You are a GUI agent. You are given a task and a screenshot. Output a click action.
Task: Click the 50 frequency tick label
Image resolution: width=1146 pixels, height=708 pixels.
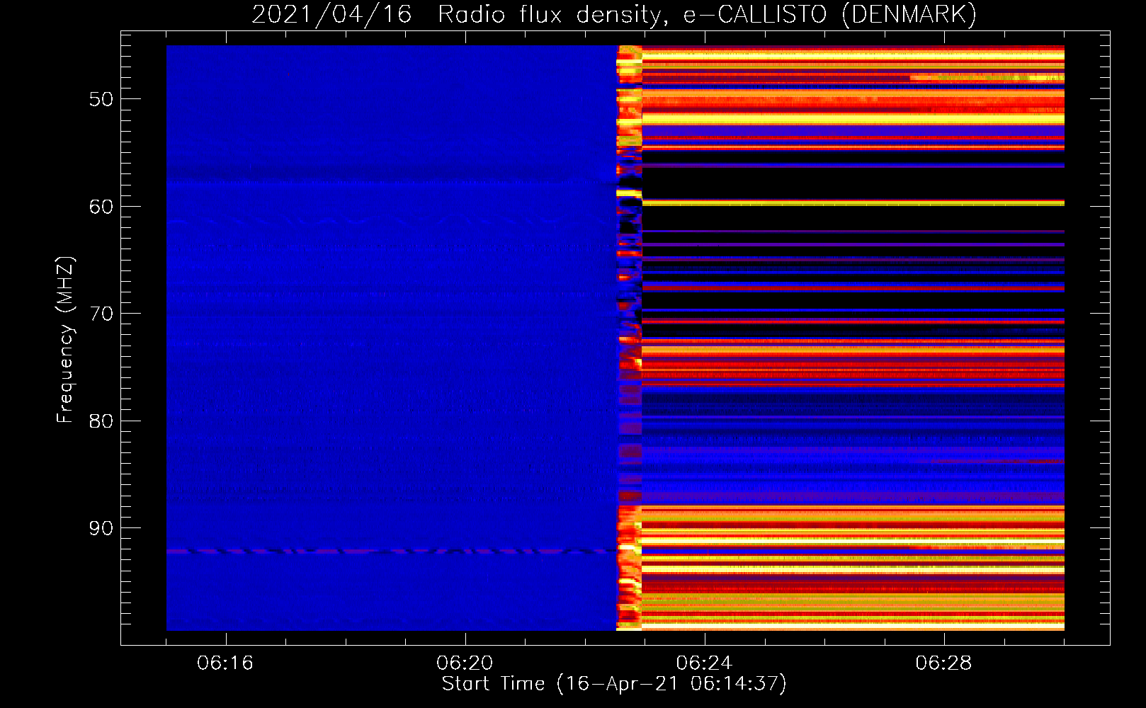tap(101, 99)
